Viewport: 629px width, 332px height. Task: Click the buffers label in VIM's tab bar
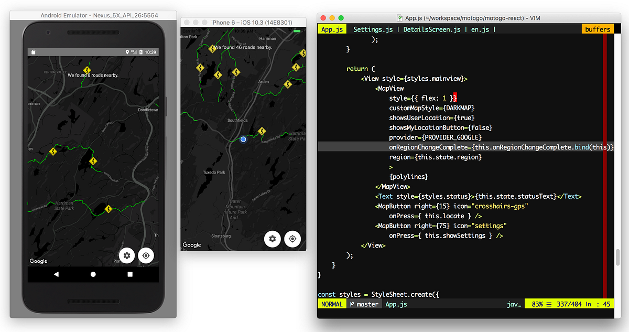[598, 29]
